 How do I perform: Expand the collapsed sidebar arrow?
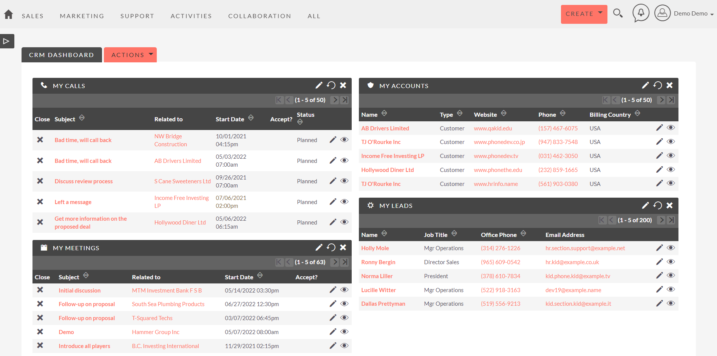6,41
